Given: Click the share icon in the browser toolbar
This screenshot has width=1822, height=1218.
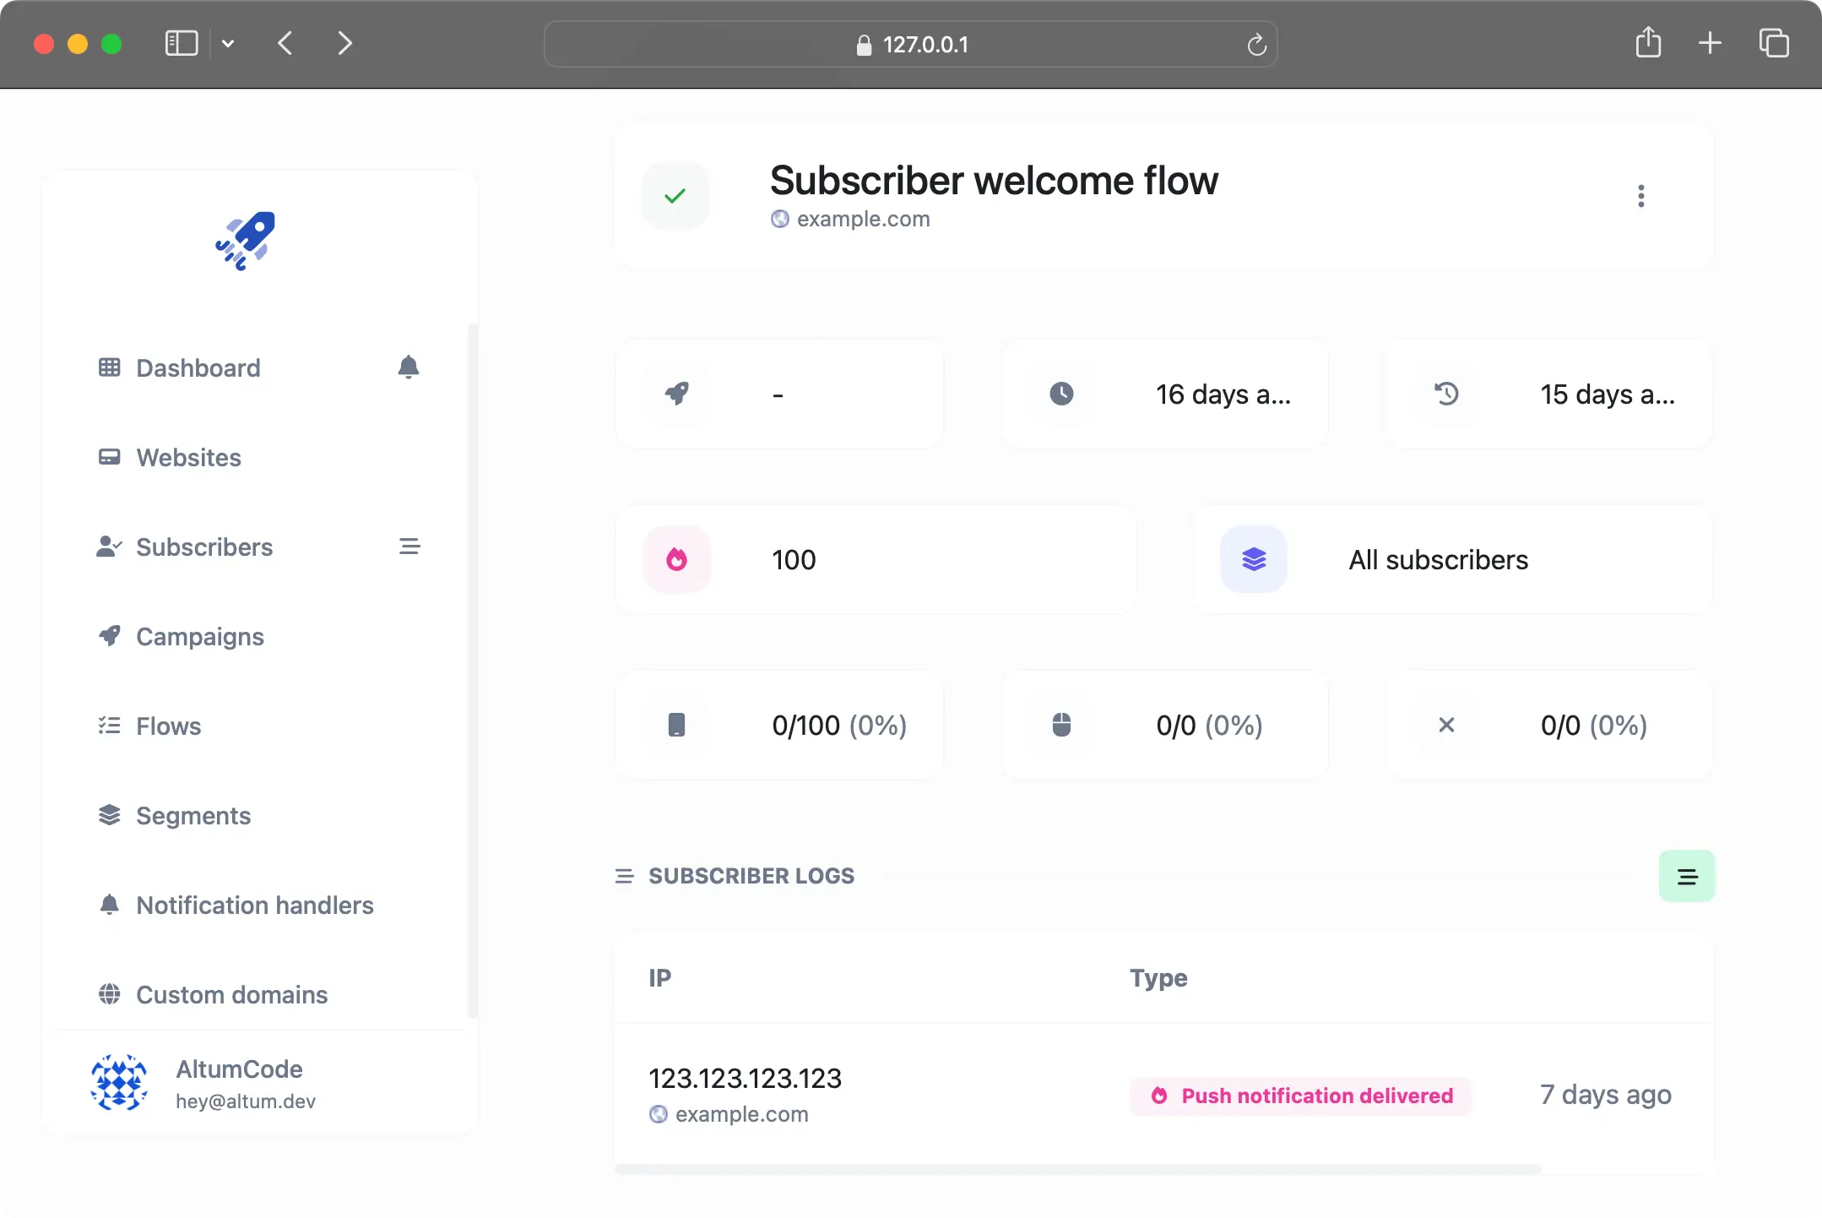Looking at the screenshot, I should (x=1646, y=42).
